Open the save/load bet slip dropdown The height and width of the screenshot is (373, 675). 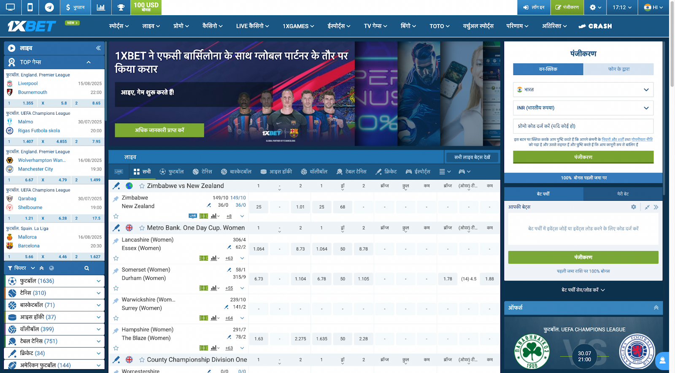(583, 290)
